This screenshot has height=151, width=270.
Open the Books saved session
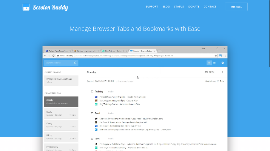(x=61, y=113)
